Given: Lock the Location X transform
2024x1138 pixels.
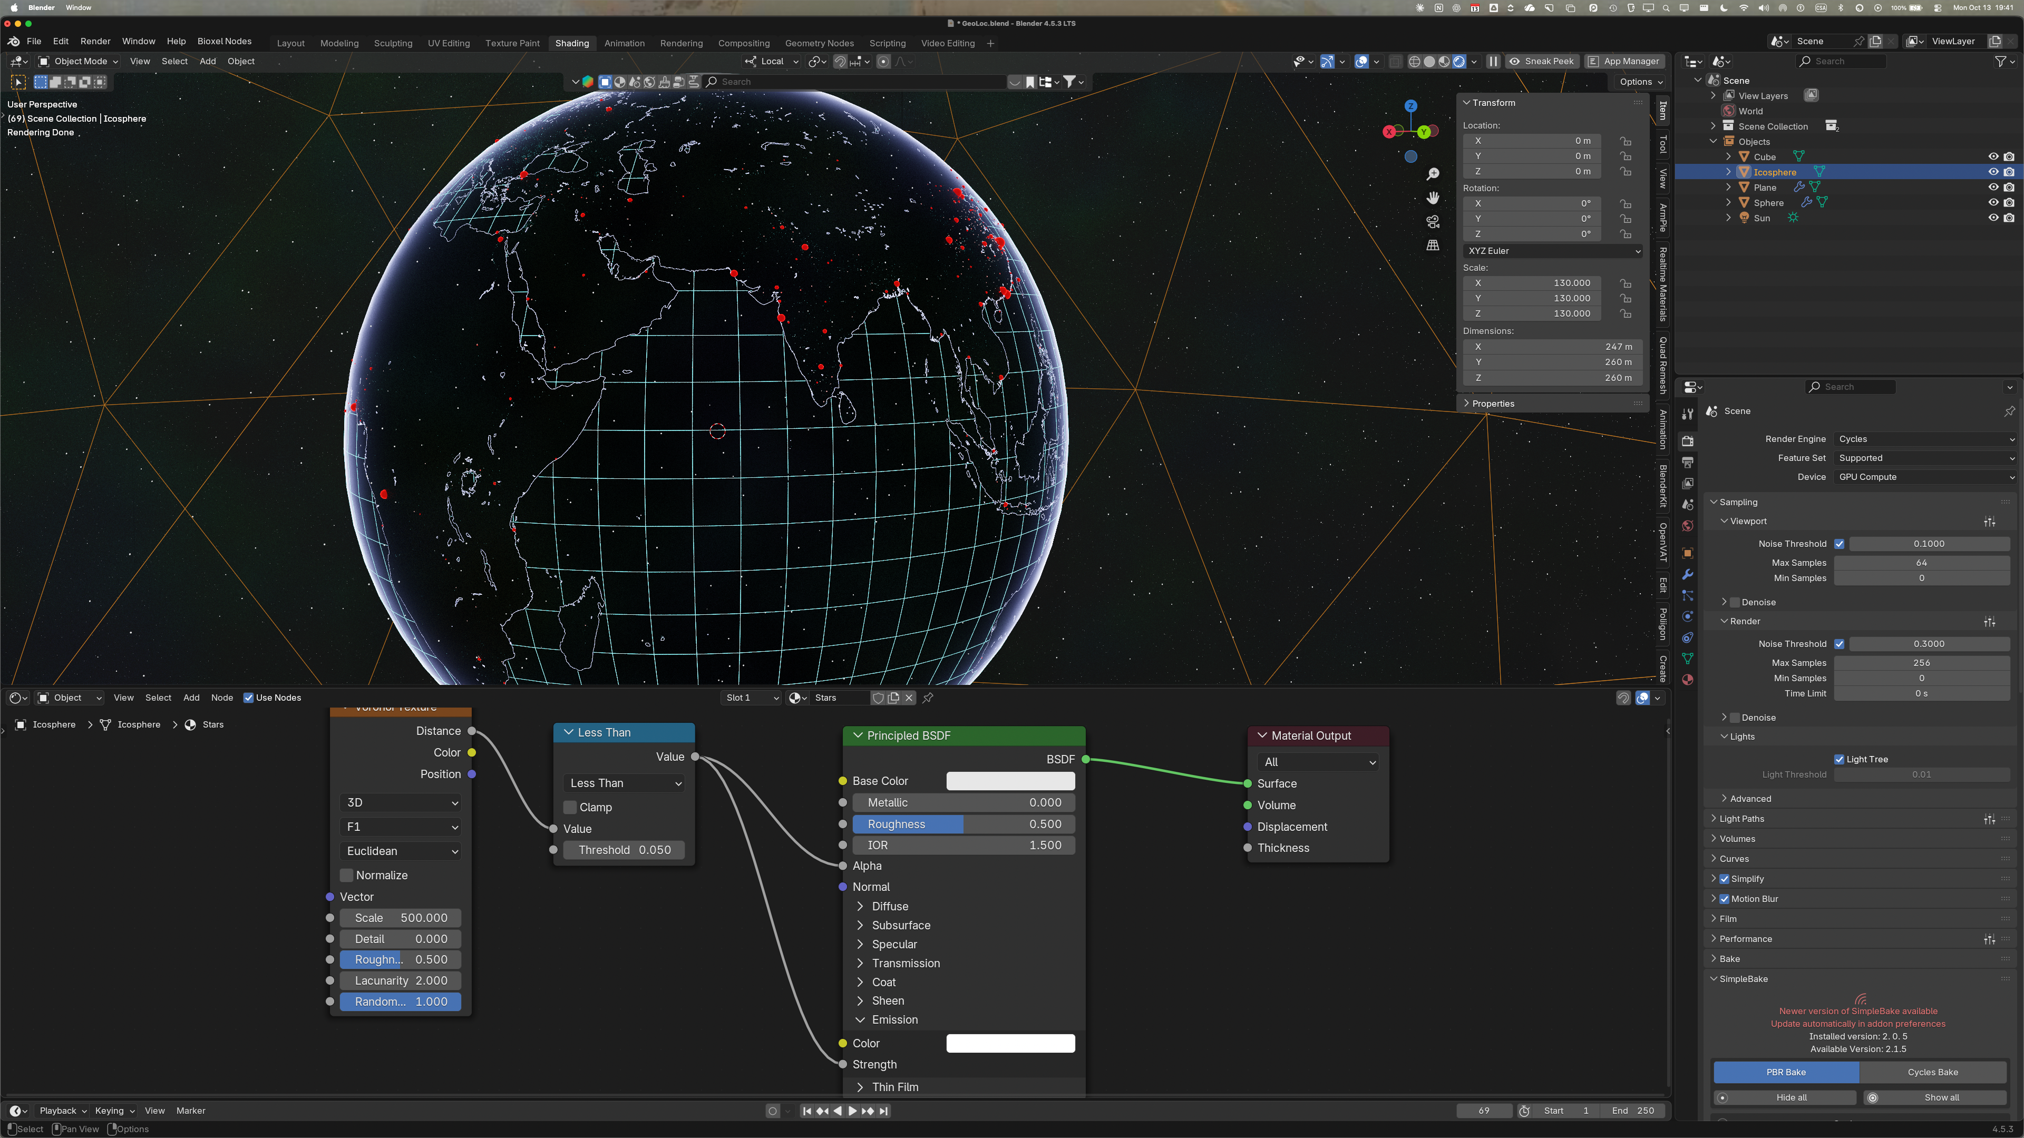Looking at the screenshot, I should point(1625,141).
